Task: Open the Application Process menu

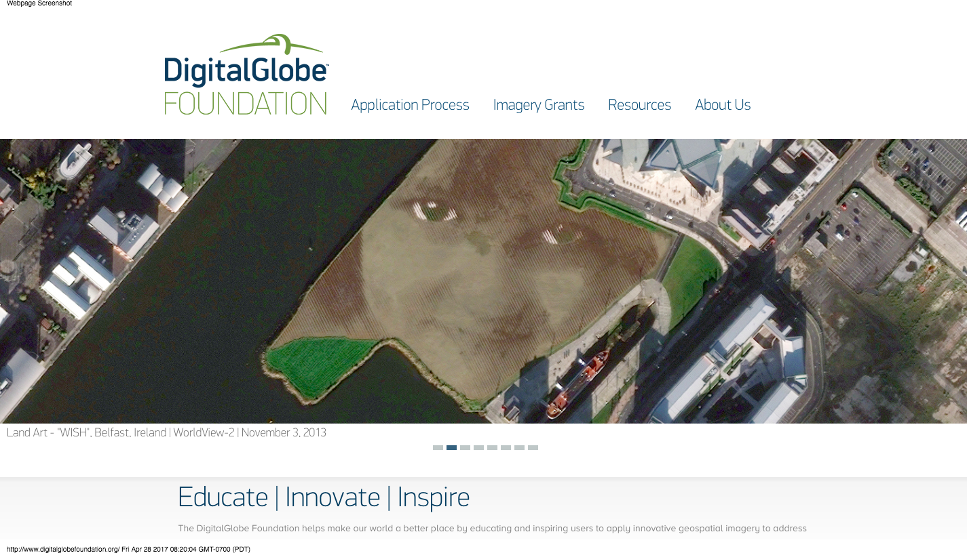Action: click(410, 105)
